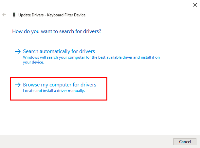Click the 'Update Drivers - Keyboard Filter Device' title text
The width and height of the screenshot is (200, 148).
(x=52, y=15)
